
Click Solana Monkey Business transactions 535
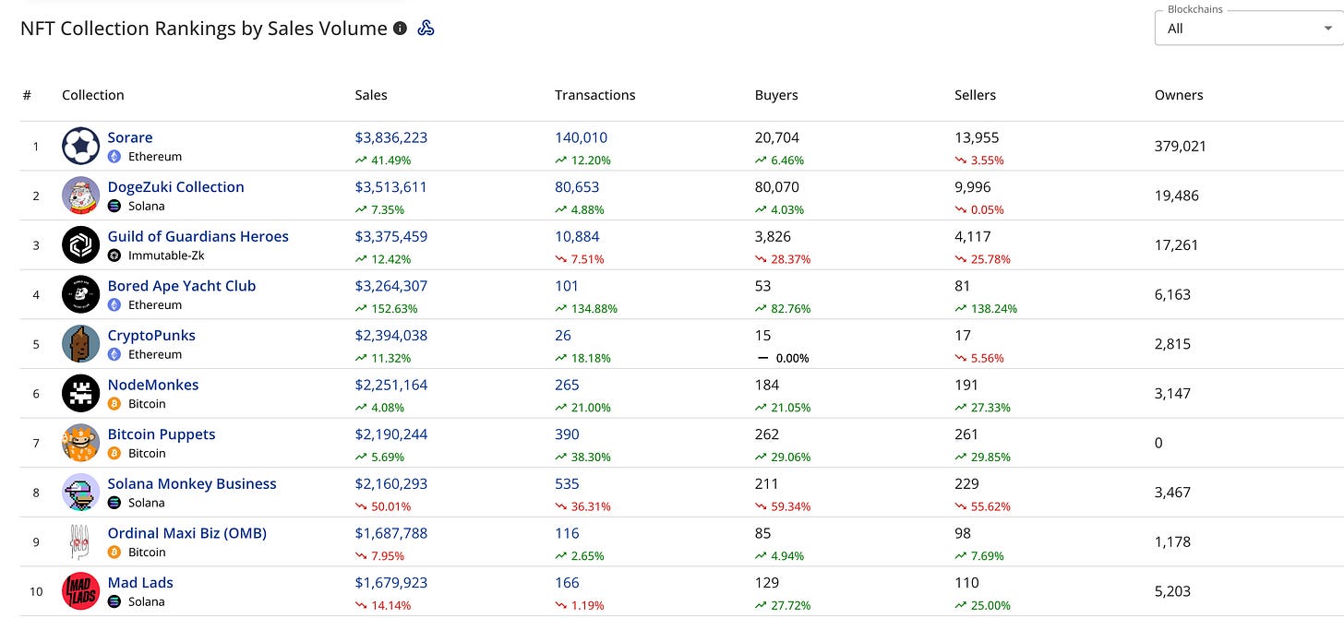[568, 483]
